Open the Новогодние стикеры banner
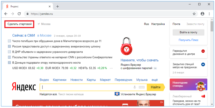The image size is (215, 108). coord(188,84)
